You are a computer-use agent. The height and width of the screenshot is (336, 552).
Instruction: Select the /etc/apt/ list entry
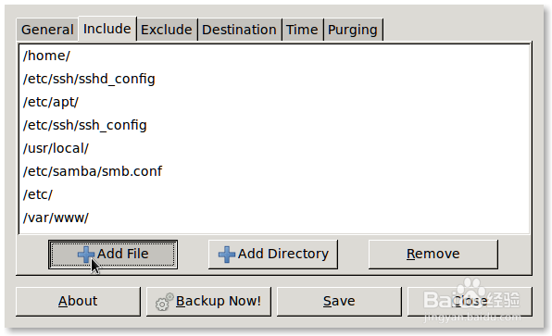pos(274,102)
